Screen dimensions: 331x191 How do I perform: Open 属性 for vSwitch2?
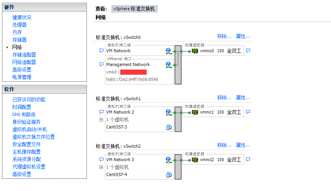tap(243, 145)
